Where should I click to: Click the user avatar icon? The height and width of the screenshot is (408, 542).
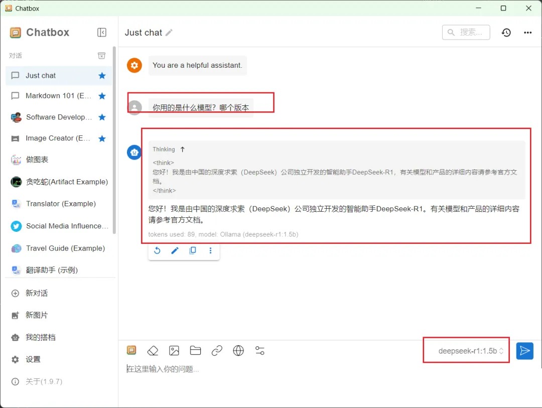coord(135,107)
